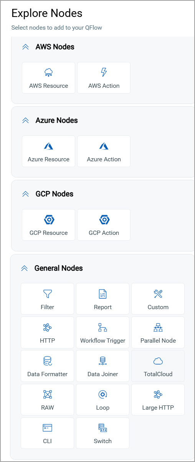Screen dimensions: 195x462
Task: Add the Filter funnel node
Action: coord(47,299)
